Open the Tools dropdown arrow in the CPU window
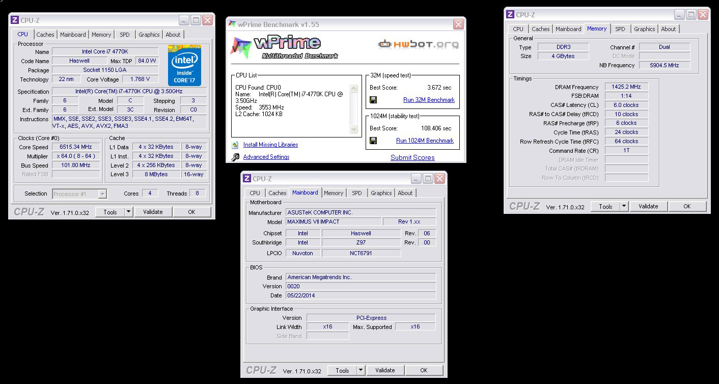Viewport: 719px width, 384px height. [128, 212]
